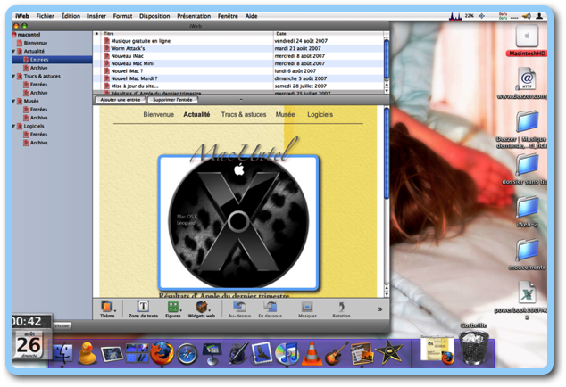This screenshot has width=566, height=387.
Task: Collapse the Trucs & astuces tree group
Action: tap(13, 76)
